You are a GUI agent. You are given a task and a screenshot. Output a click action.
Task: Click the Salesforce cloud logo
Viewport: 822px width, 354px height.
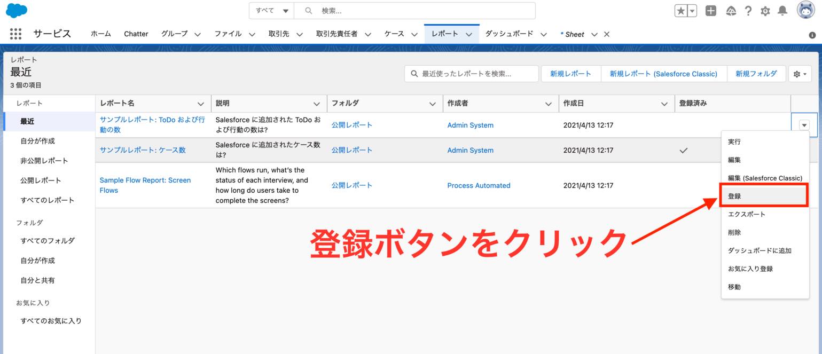(x=16, y=10)
